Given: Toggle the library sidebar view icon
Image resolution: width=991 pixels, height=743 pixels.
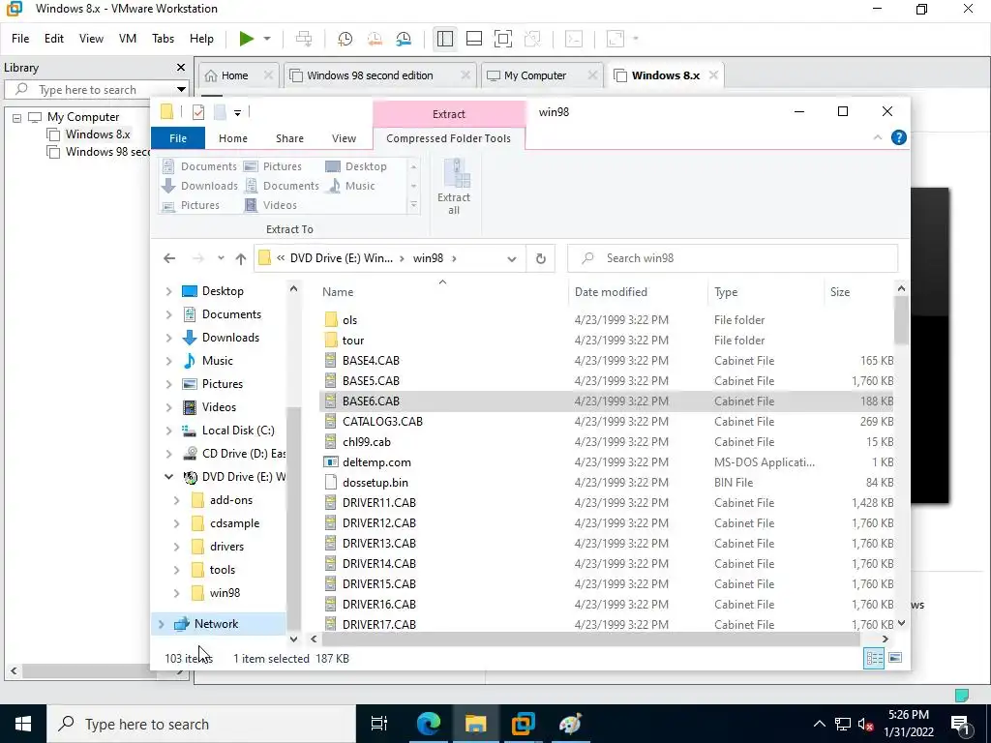Looking at the screenshot, I should (445, 39).
